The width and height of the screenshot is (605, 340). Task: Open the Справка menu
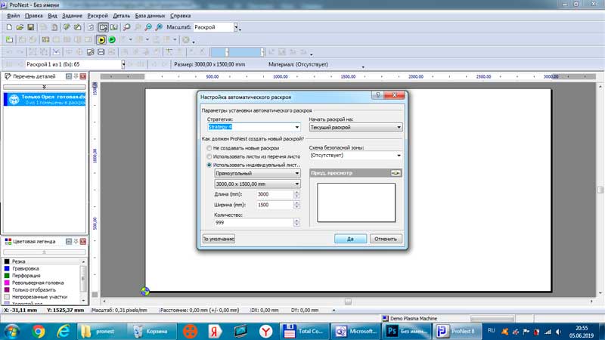[x=180, y=16]
